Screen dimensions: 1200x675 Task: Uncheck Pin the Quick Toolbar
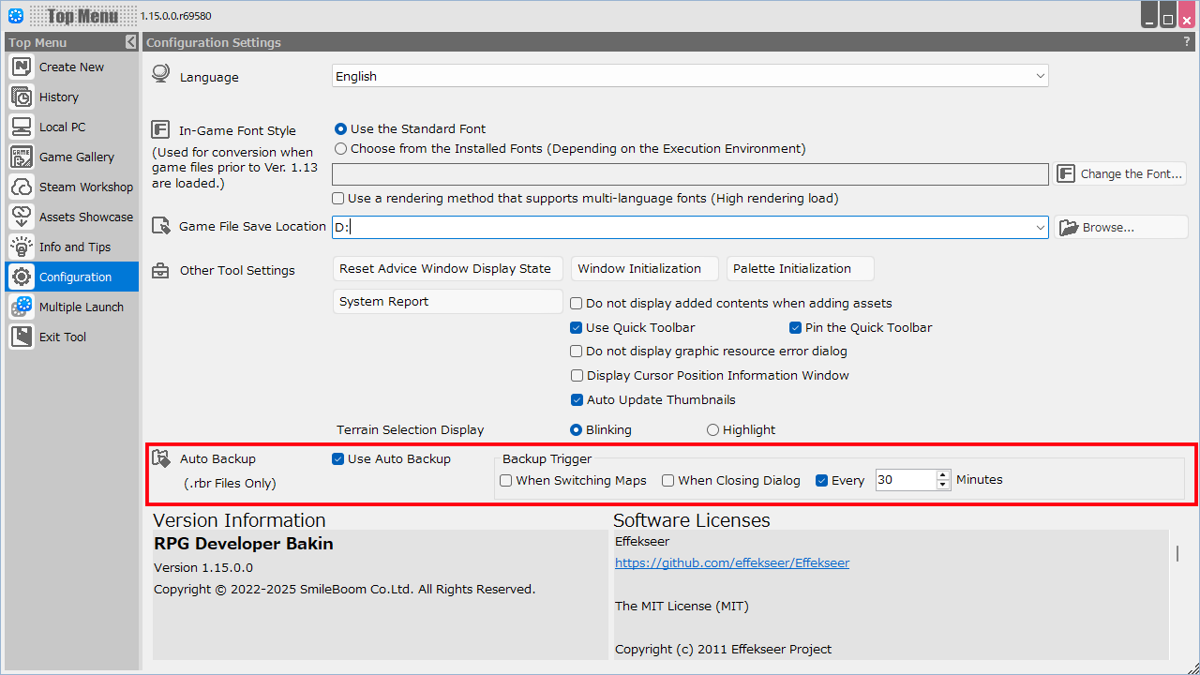coord(795,328)
